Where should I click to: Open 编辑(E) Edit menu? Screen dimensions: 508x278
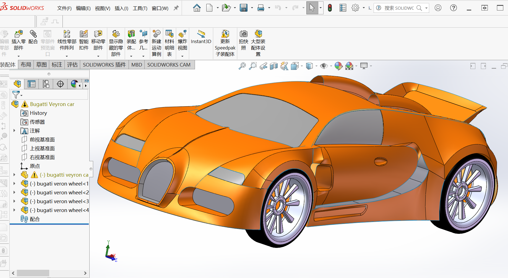coord(83,8)
